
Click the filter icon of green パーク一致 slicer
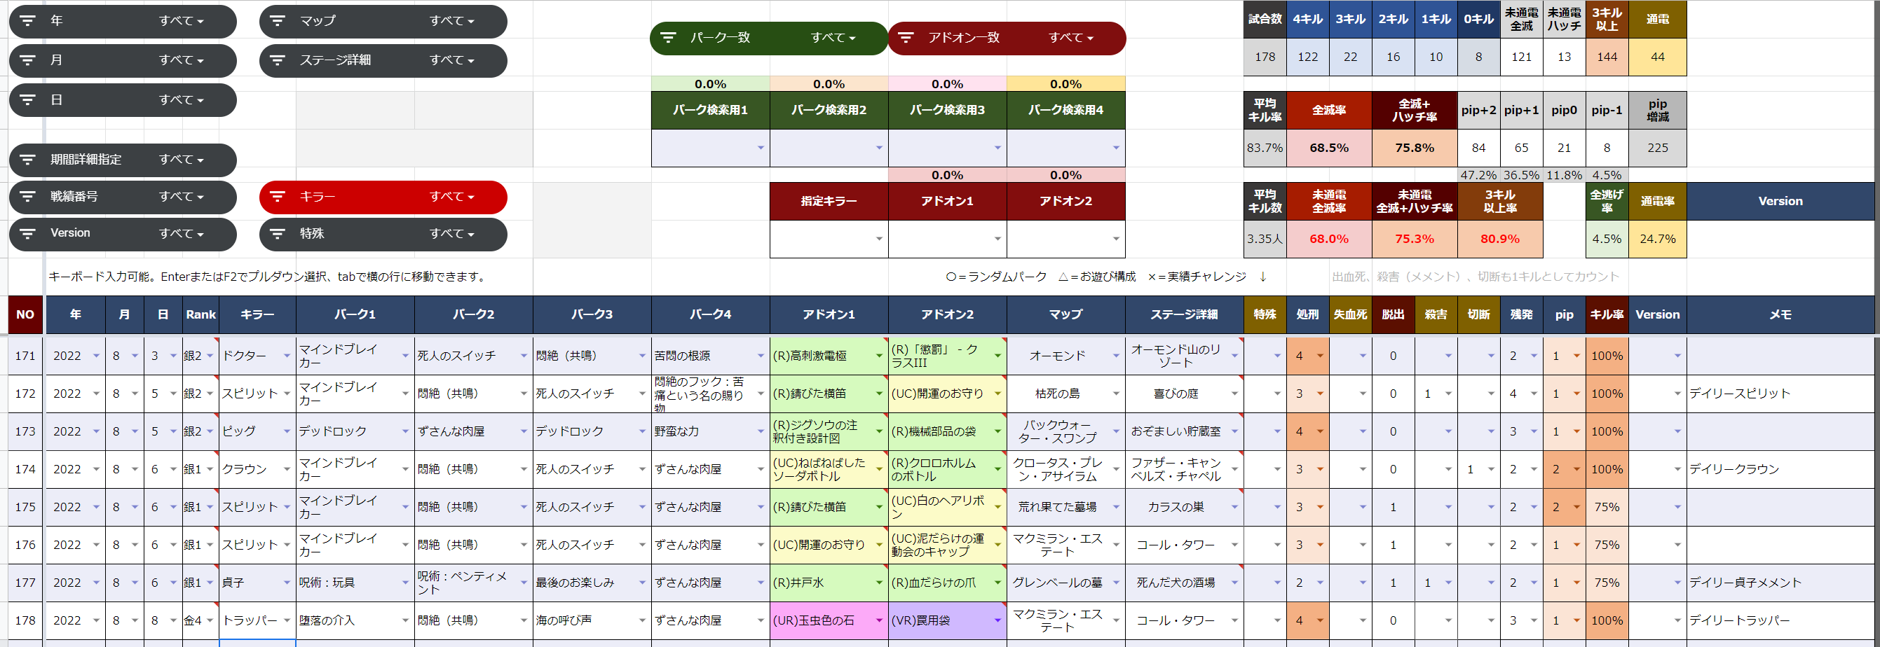669,37
